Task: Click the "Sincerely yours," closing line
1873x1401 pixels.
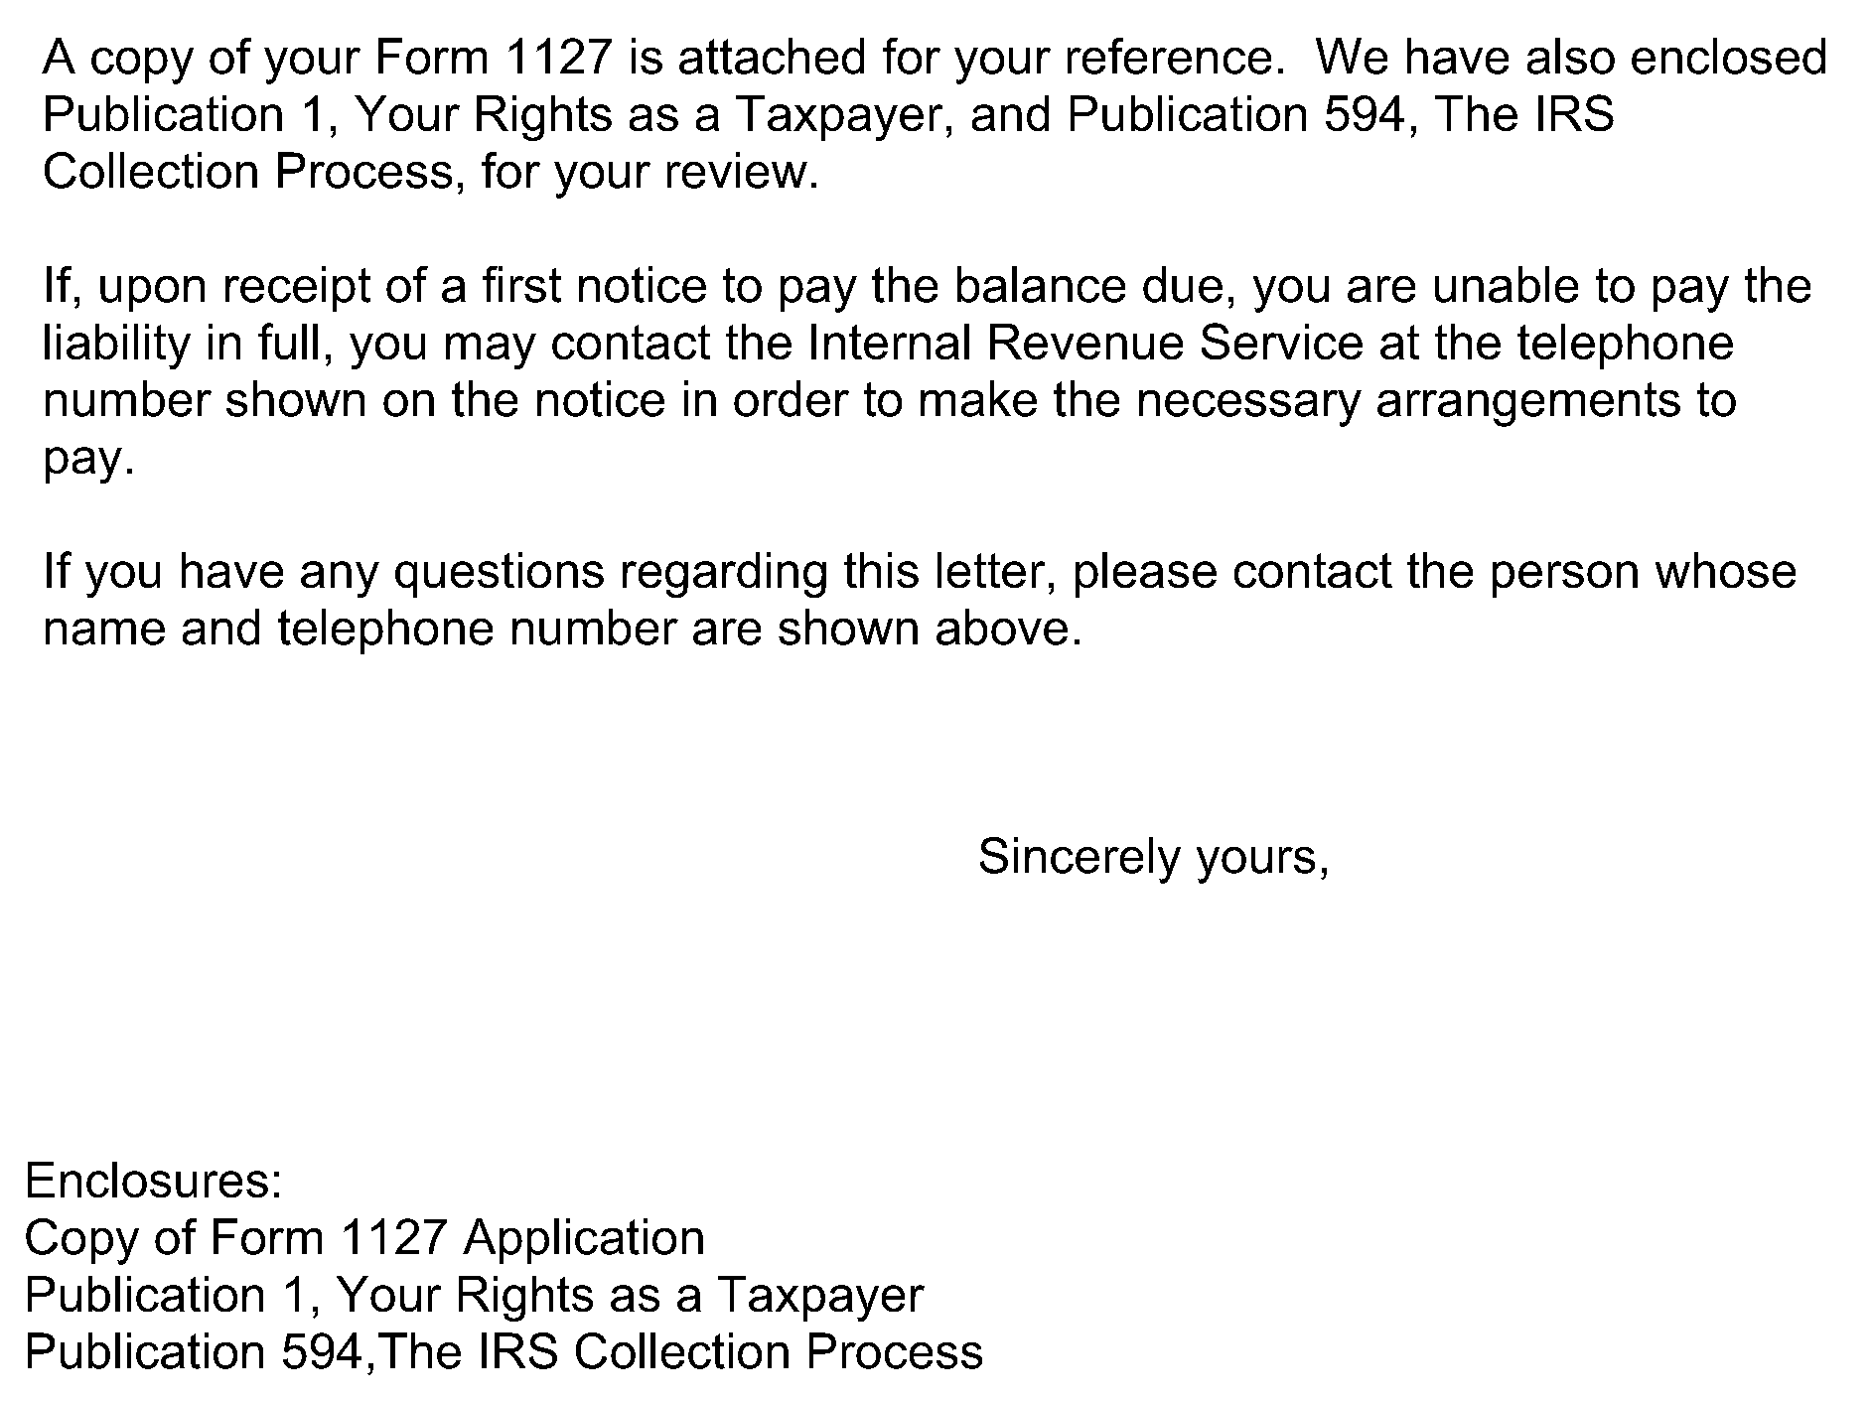Action: [x=1152, y=857]
